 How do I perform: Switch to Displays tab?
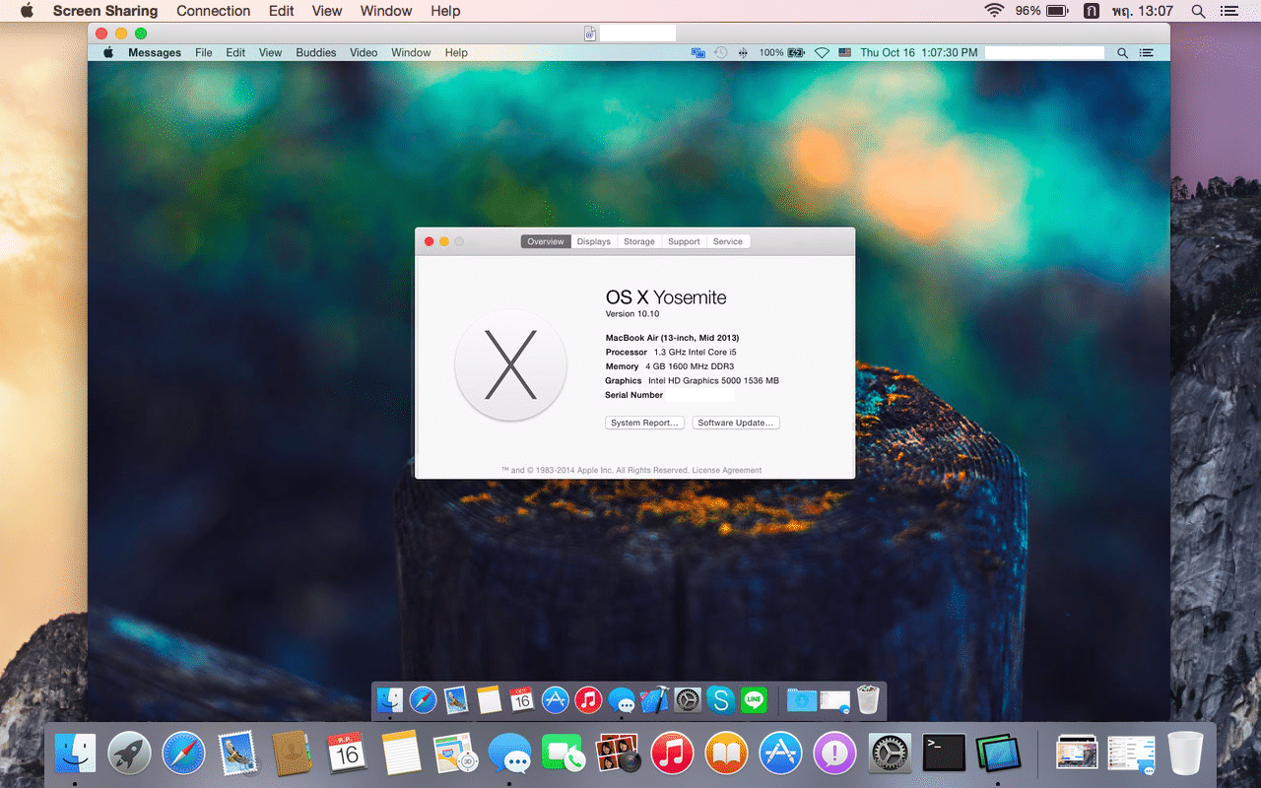pyautogui.click(x=594, y=241)
